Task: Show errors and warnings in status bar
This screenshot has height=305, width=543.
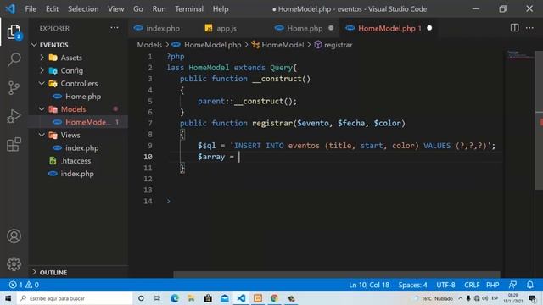Action: coord(24,285)
